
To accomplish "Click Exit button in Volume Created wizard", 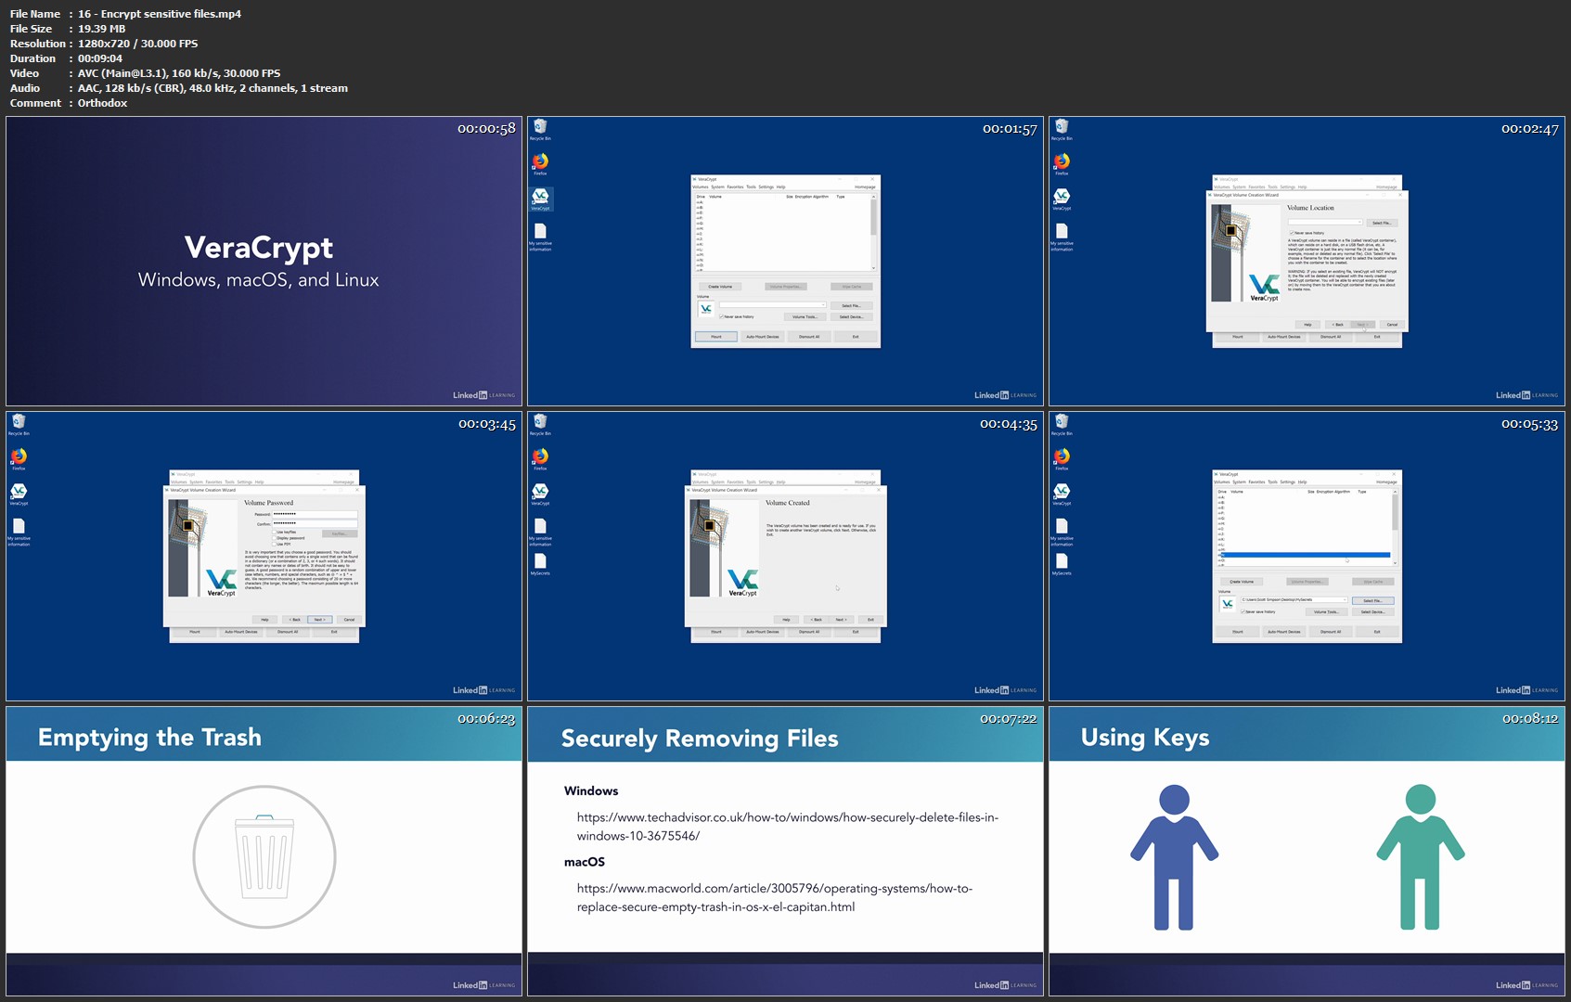I will pyautogui.click(x=870, y=620).
